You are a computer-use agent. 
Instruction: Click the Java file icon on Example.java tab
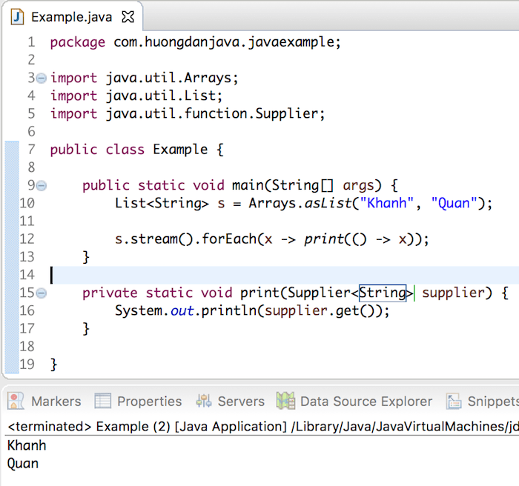(x=17, y=17)
